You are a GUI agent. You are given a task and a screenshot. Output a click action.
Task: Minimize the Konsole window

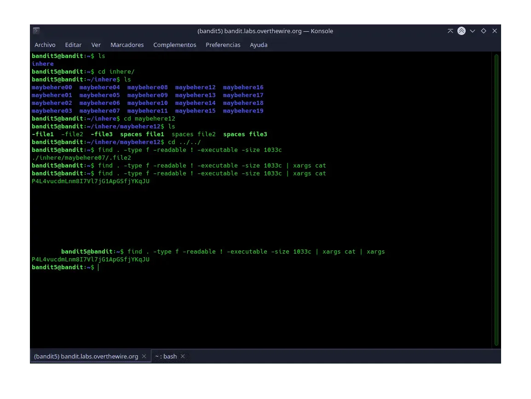[x=473, y=31]
